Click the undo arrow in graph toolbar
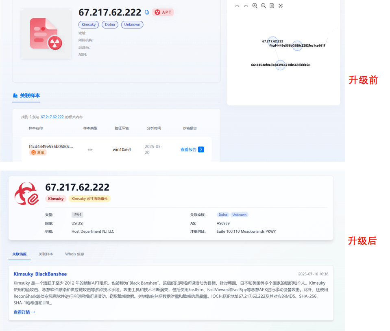 point(246,6)
